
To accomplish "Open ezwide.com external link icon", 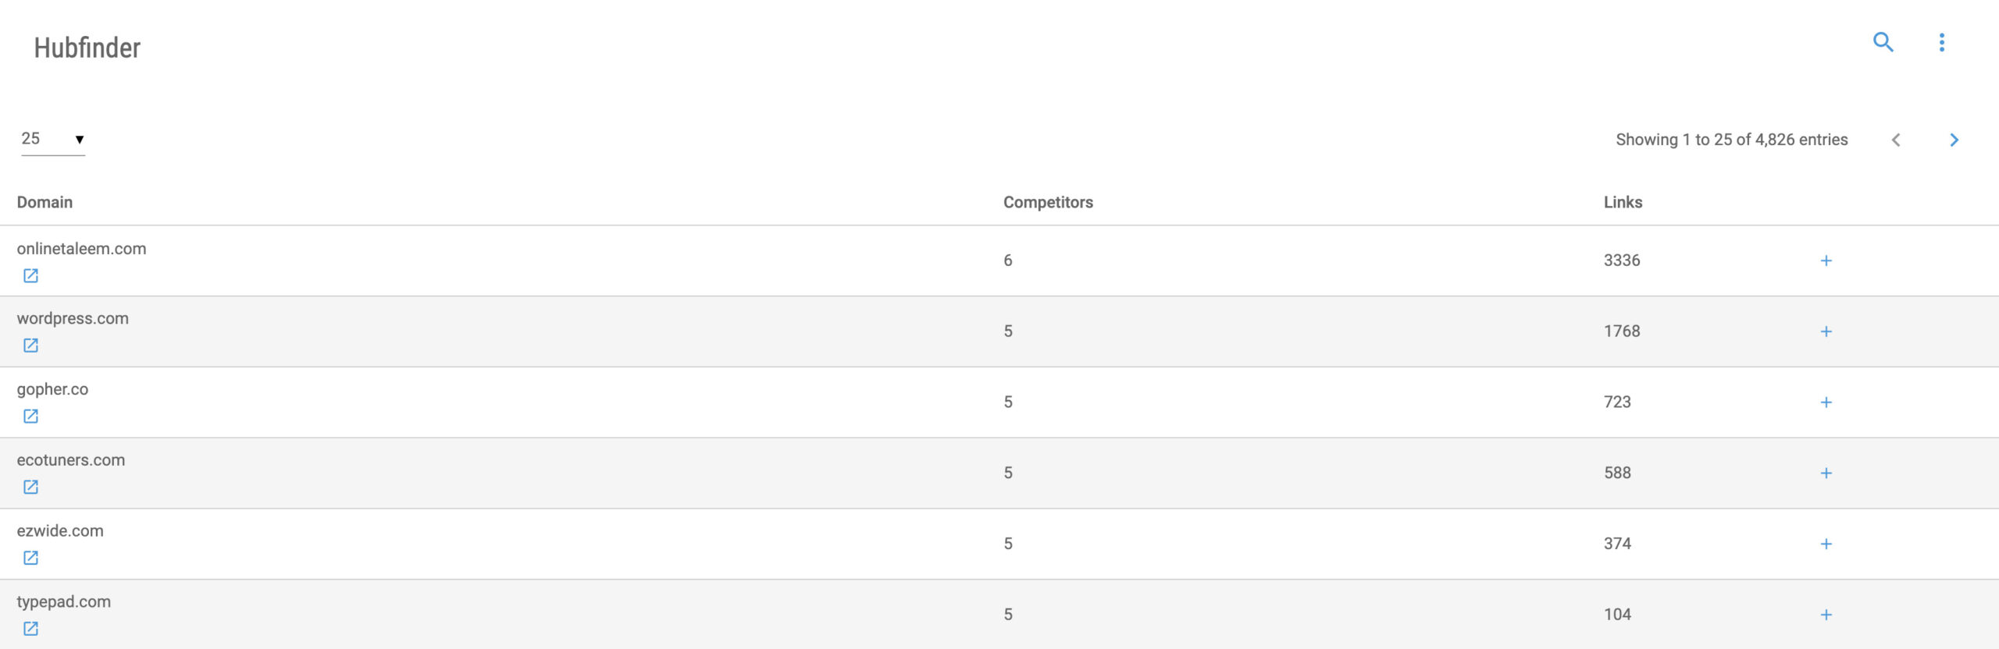I will click(x=30, y=558).
